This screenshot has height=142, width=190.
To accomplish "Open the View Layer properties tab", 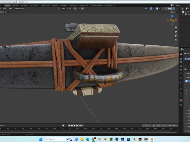I will pyautogui.click(x=181, y=66).
